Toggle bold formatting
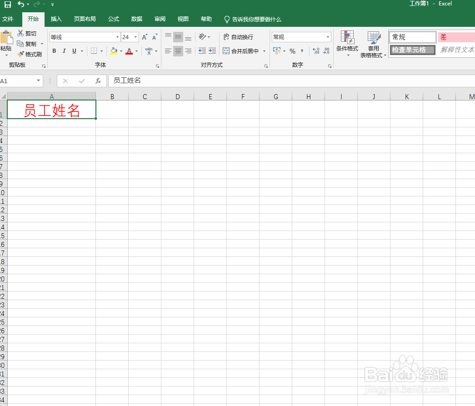Image resolution: width=475 pixels, height=406 pixels. click(x=54, y=51)
